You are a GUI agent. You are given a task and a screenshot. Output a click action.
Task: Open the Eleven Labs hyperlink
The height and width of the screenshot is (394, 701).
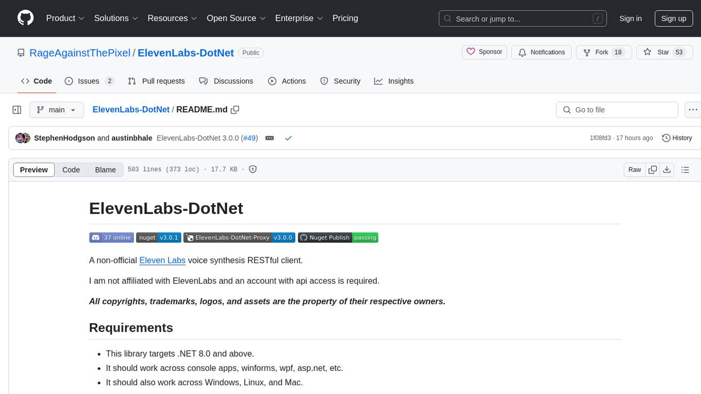[162, 260]
